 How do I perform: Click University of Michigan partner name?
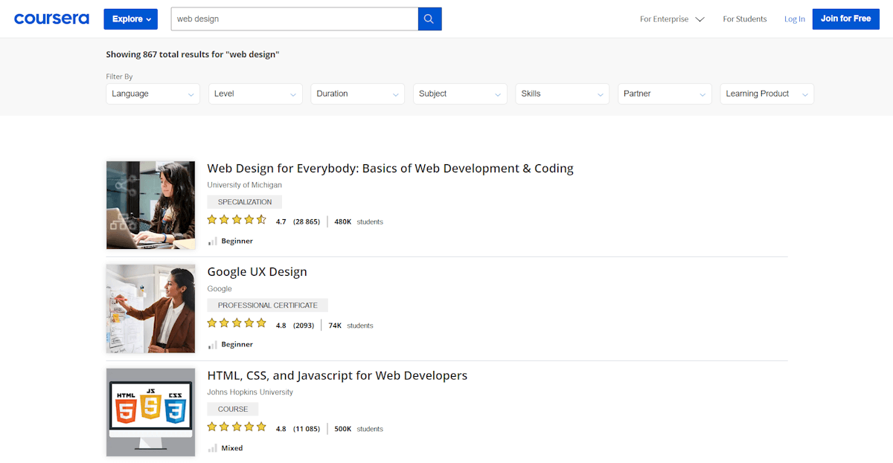[x=244, y=185]
